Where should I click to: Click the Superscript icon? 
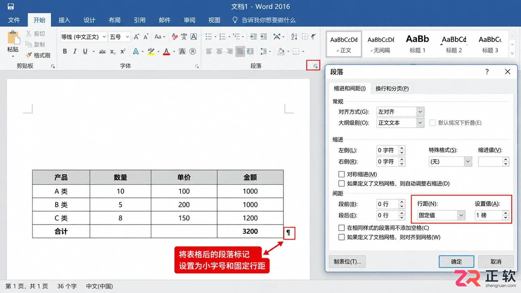(x=123, y=51)
